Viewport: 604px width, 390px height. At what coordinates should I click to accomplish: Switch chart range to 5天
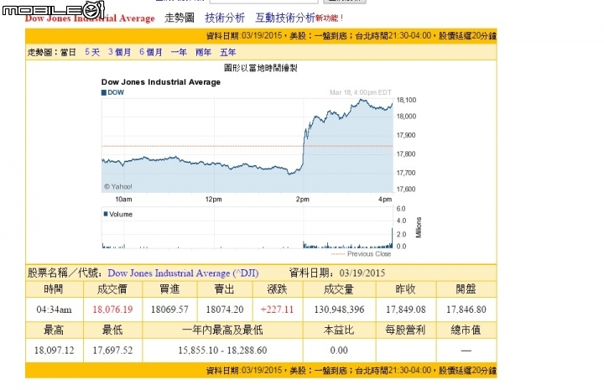point(92,52)
